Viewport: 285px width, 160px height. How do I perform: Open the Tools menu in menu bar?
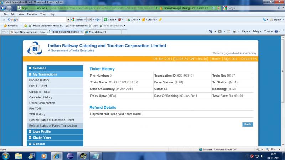tap(43, 14)
